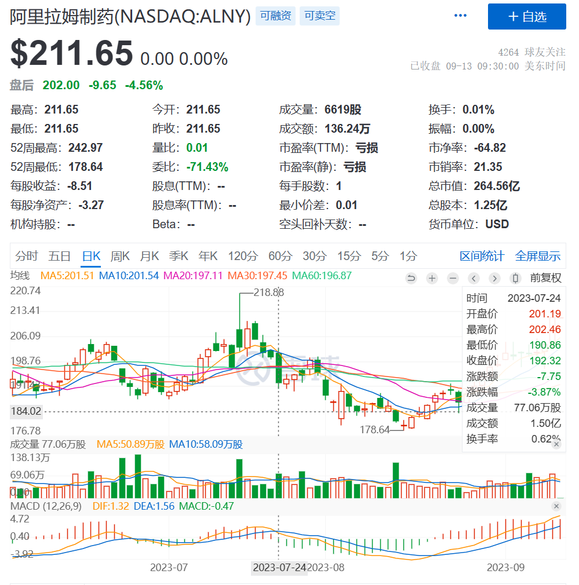Switch to the 五日 chart tab
The image size is (579, 585).
59,256
